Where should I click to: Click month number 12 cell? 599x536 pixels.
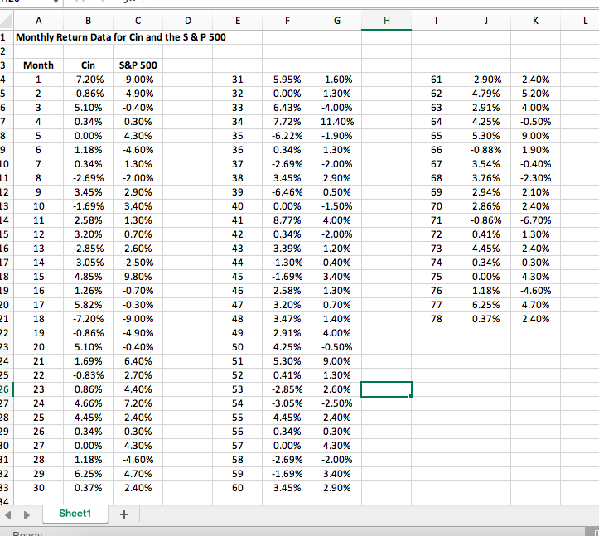point(39,234)
